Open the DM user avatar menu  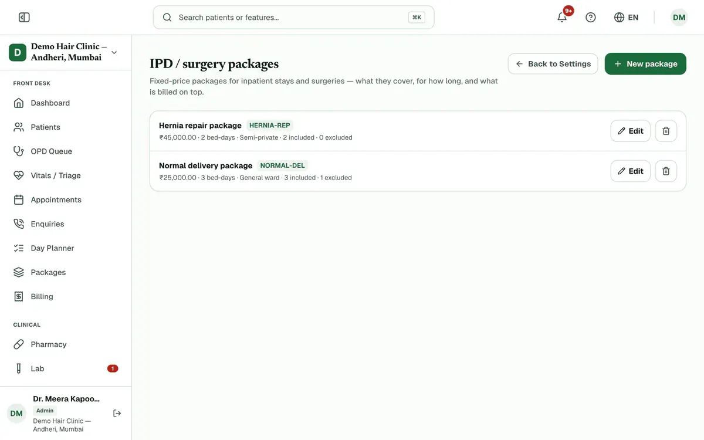click(679, 18)
